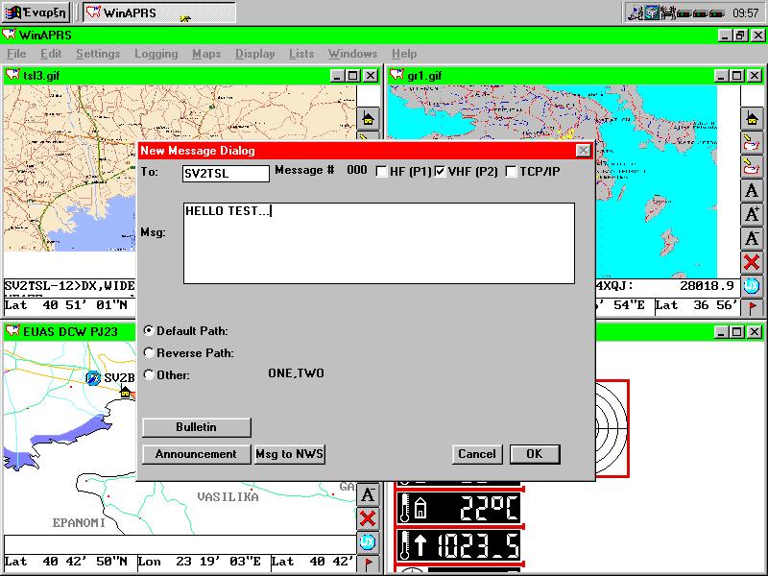
Task: Open the Logging menu
Action: tap(156, 54)
